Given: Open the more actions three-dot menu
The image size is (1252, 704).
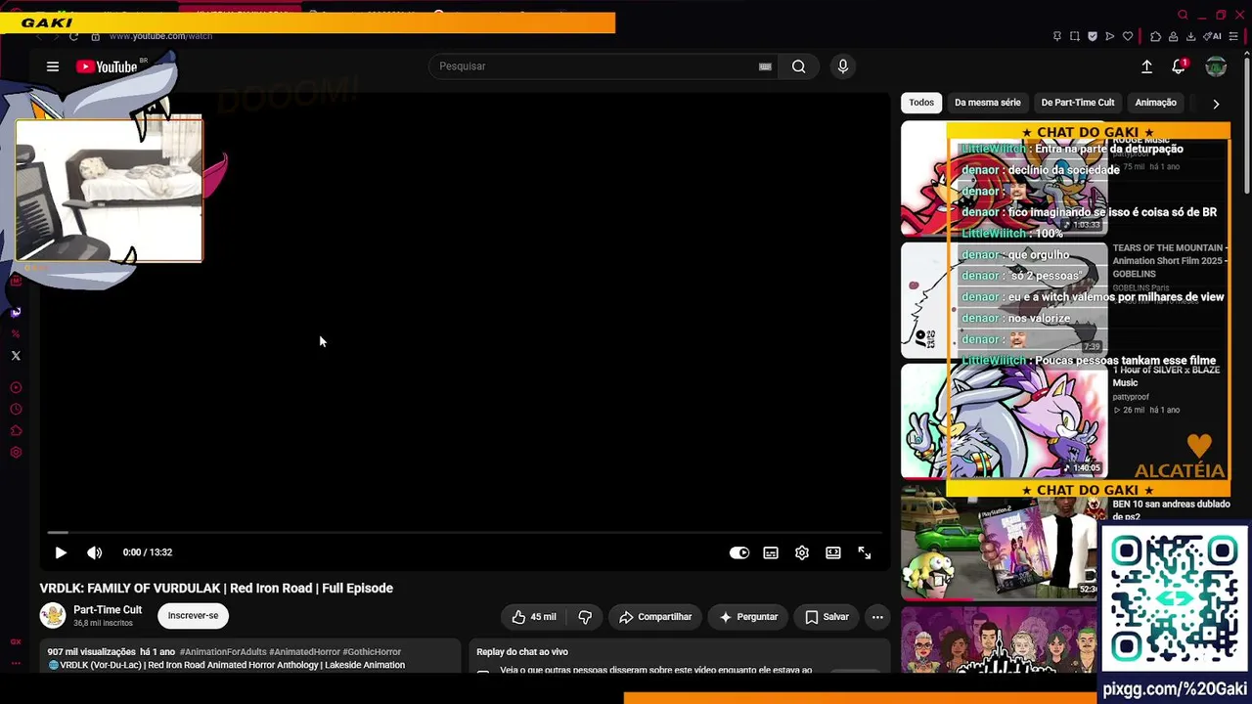Looking at the screenshot, I should [x=877, y=617].
